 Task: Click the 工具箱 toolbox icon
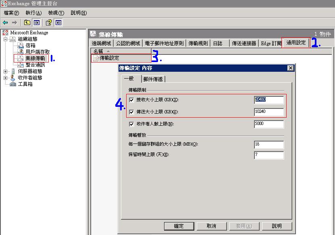point(13,84)
